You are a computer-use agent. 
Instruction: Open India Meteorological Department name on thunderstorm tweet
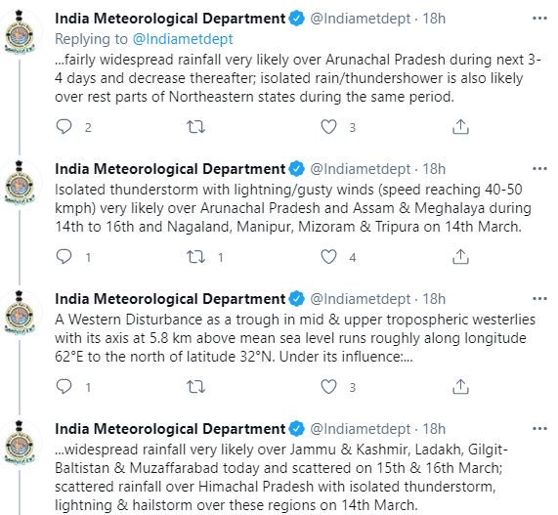[x=170, y=169]
